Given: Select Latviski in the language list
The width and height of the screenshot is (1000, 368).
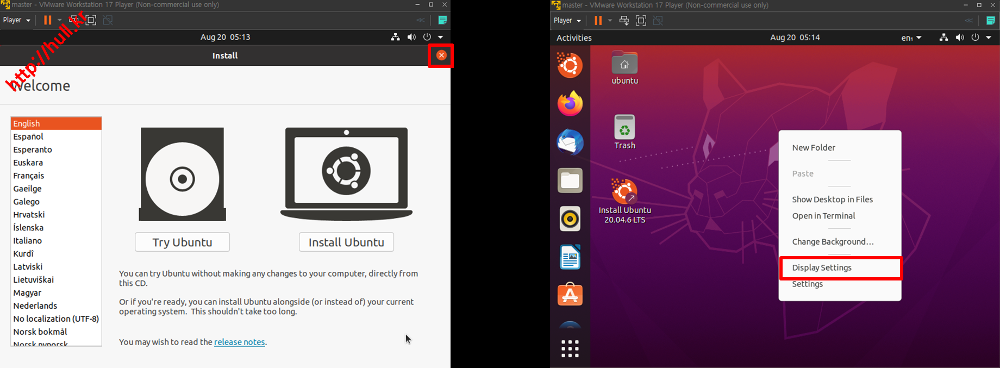Looking at the screenshot, I should [56, 267].
